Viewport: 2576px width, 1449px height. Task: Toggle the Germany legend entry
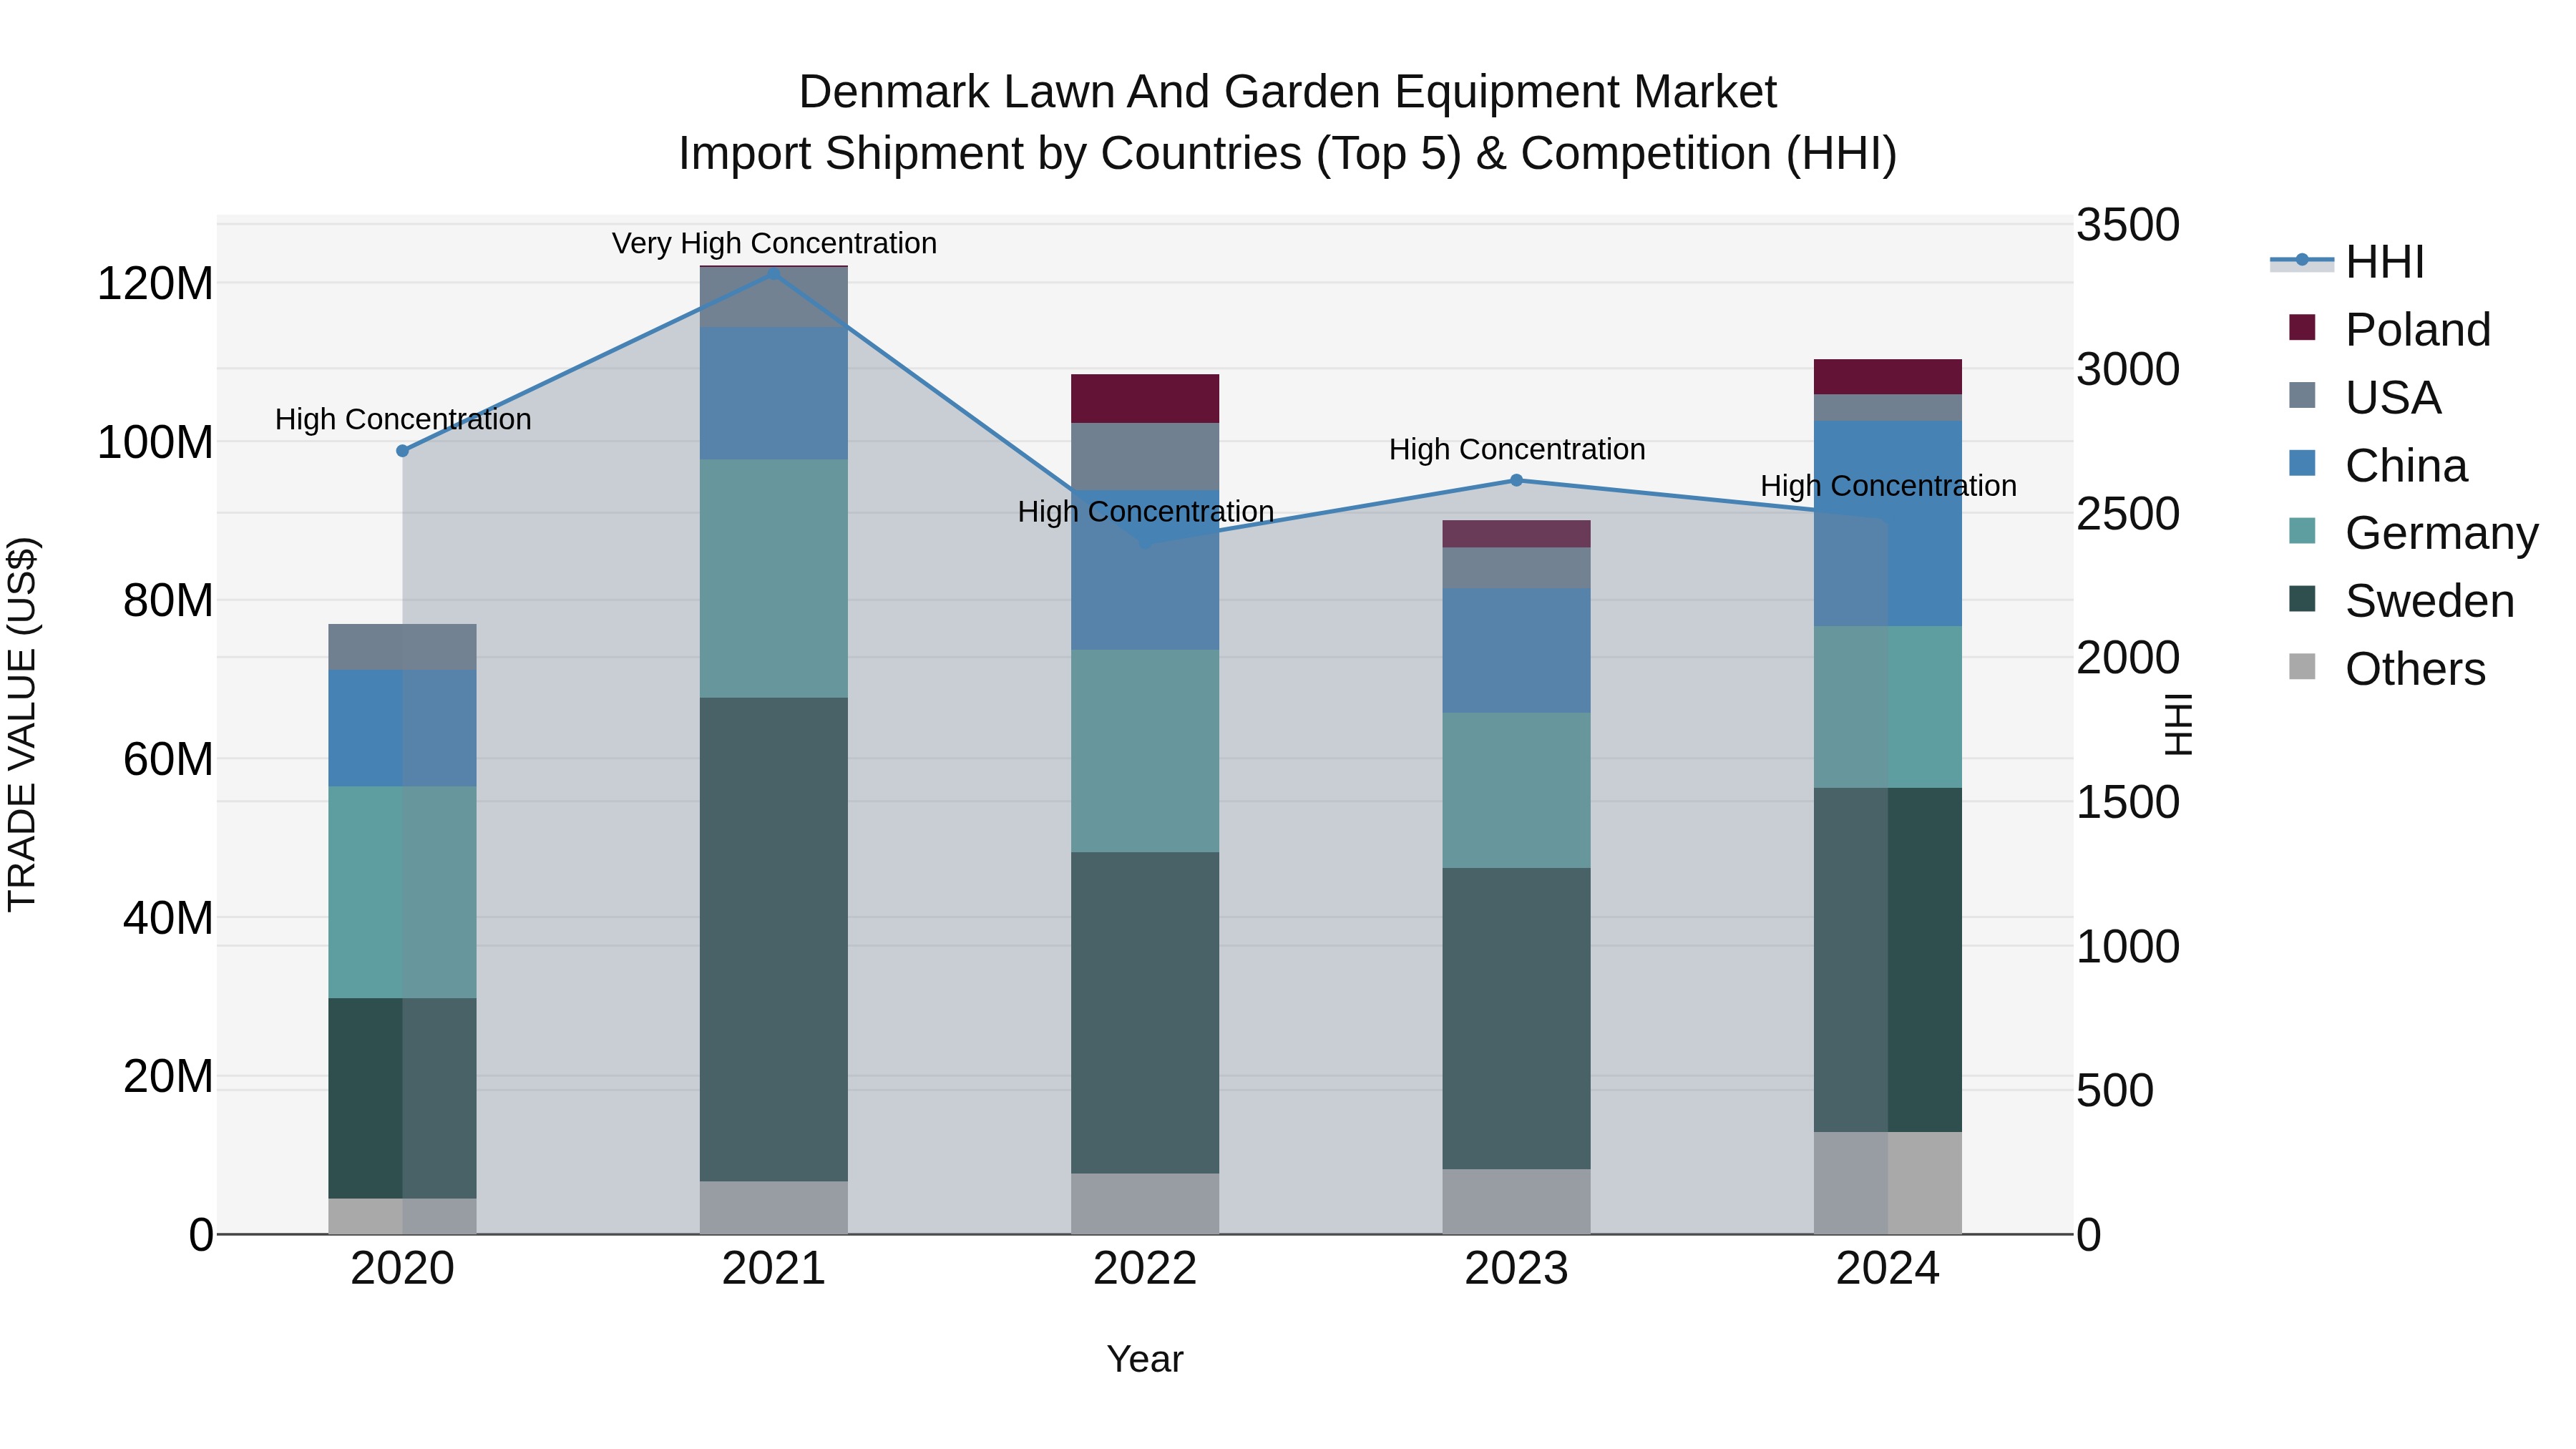coord(2413,533)
